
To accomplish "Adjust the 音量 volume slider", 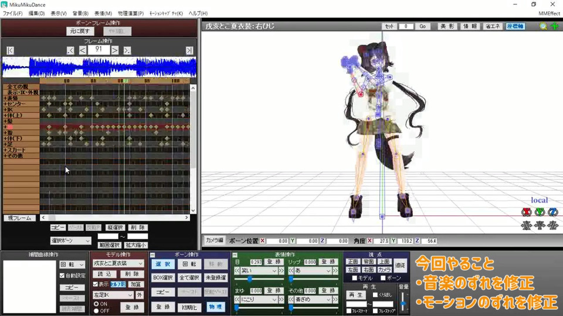I will [x=403, y=302].
